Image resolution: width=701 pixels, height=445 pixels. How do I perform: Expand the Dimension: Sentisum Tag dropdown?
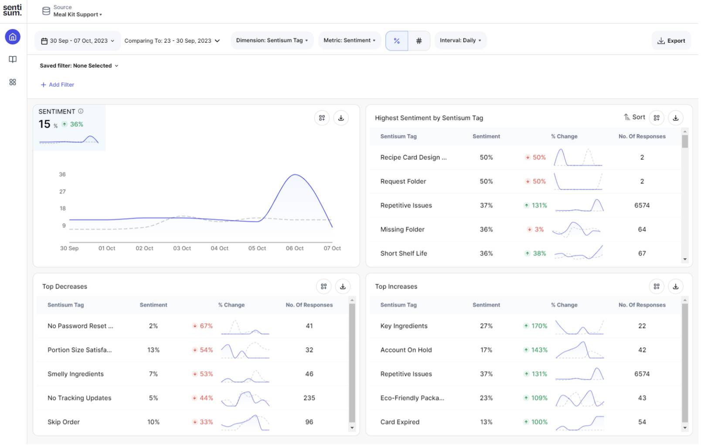pyautogui.click(x=273, y=40)
